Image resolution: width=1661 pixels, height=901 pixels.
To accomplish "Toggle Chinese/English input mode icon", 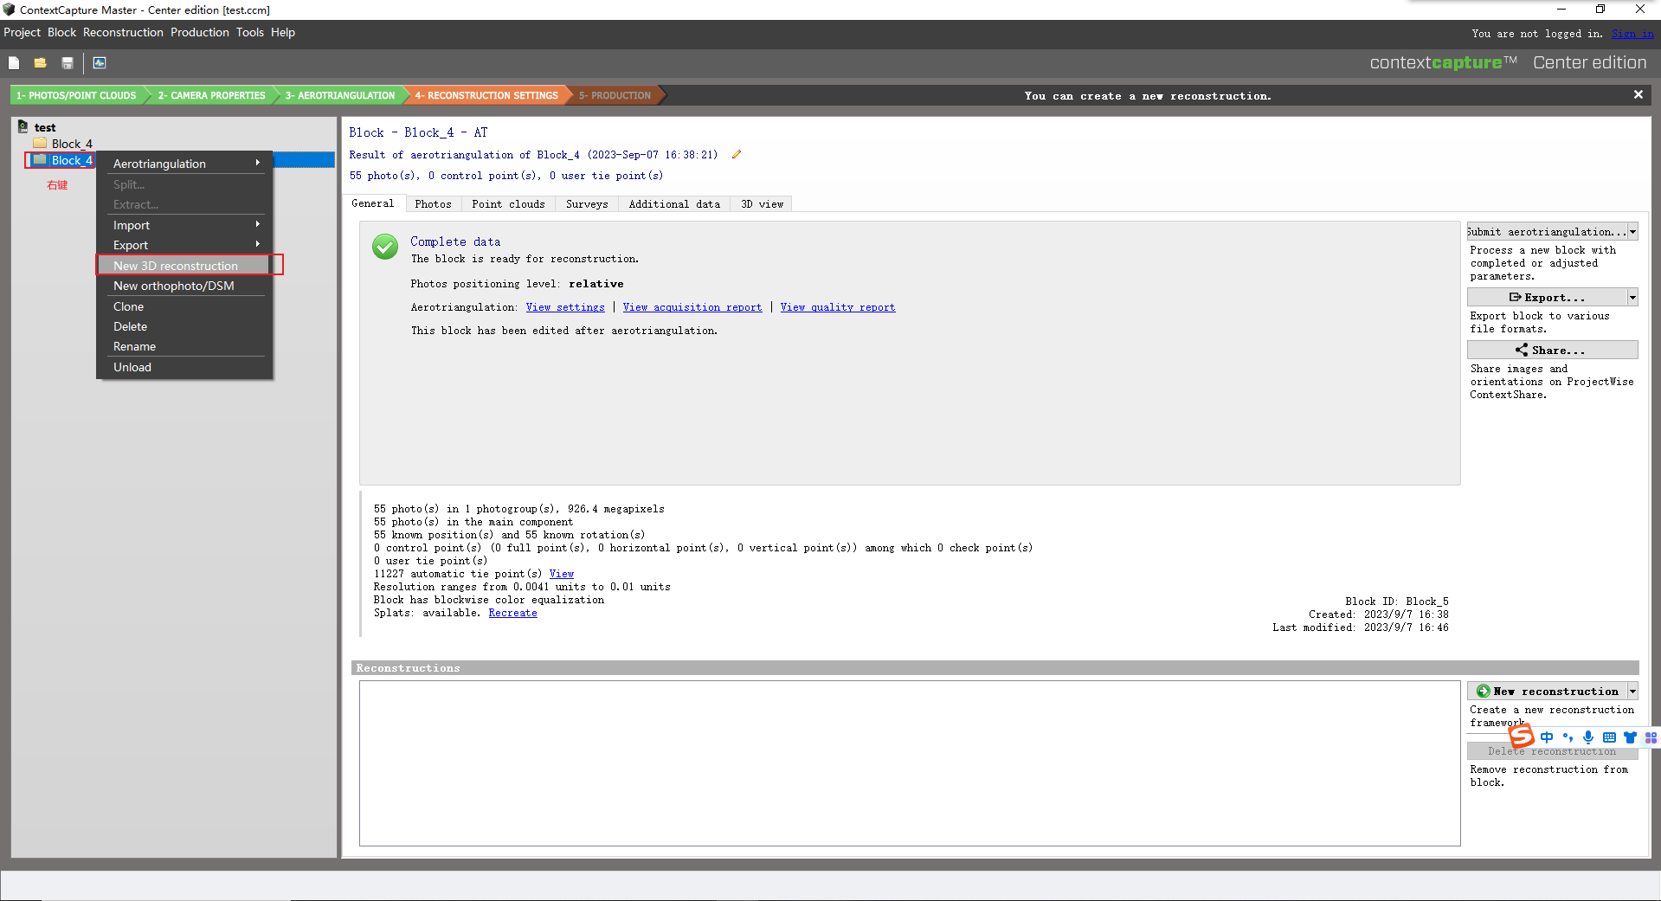I will coord(1547,737).
